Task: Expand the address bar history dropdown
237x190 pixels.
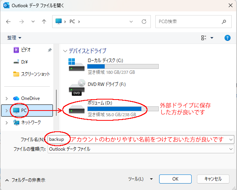Action: point(131,22)
